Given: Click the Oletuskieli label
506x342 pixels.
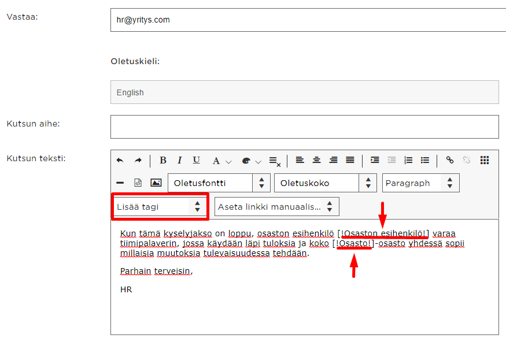Looking at the screenshot, I should click(x=135, y=61).
